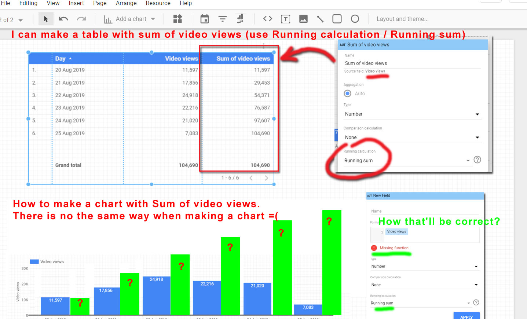
Task: Select the Text box tool
Action: (286, 19)
